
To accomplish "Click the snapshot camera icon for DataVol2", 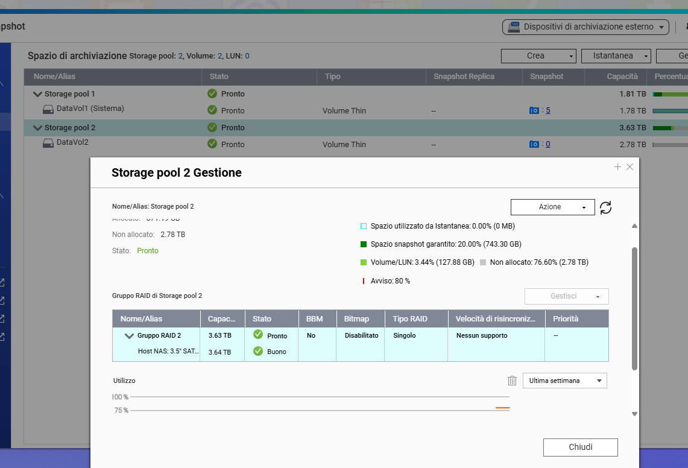I will click(534, 144).
